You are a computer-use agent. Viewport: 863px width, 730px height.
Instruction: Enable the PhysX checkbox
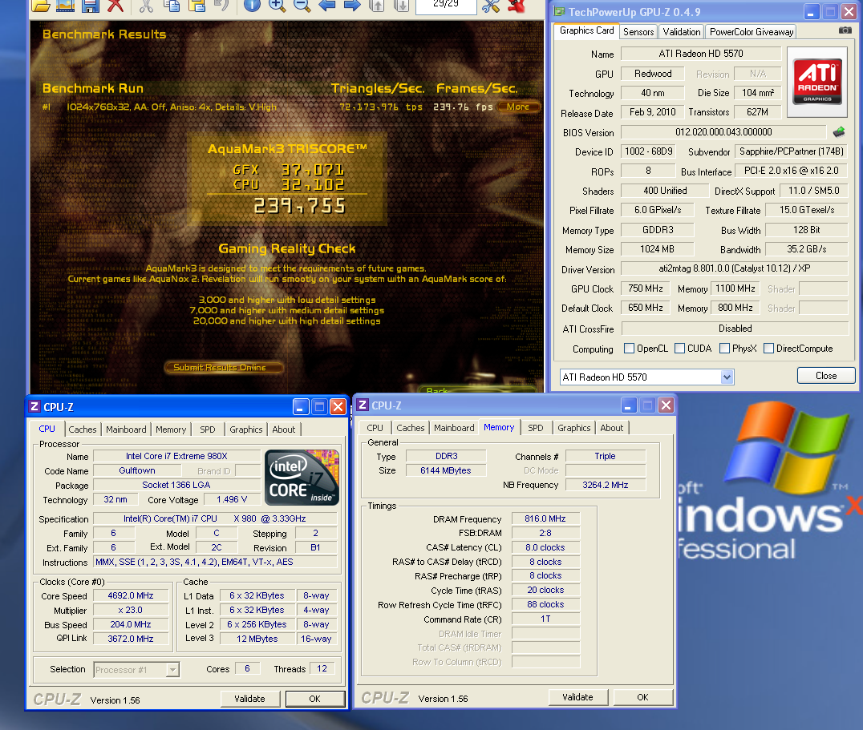tap(724, 349)
